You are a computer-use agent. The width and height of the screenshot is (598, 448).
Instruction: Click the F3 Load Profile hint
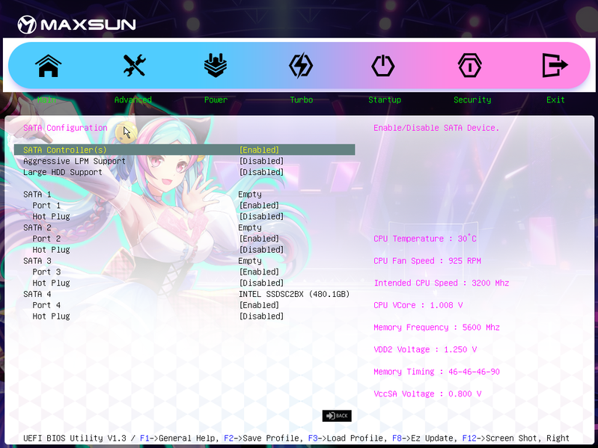348,438
